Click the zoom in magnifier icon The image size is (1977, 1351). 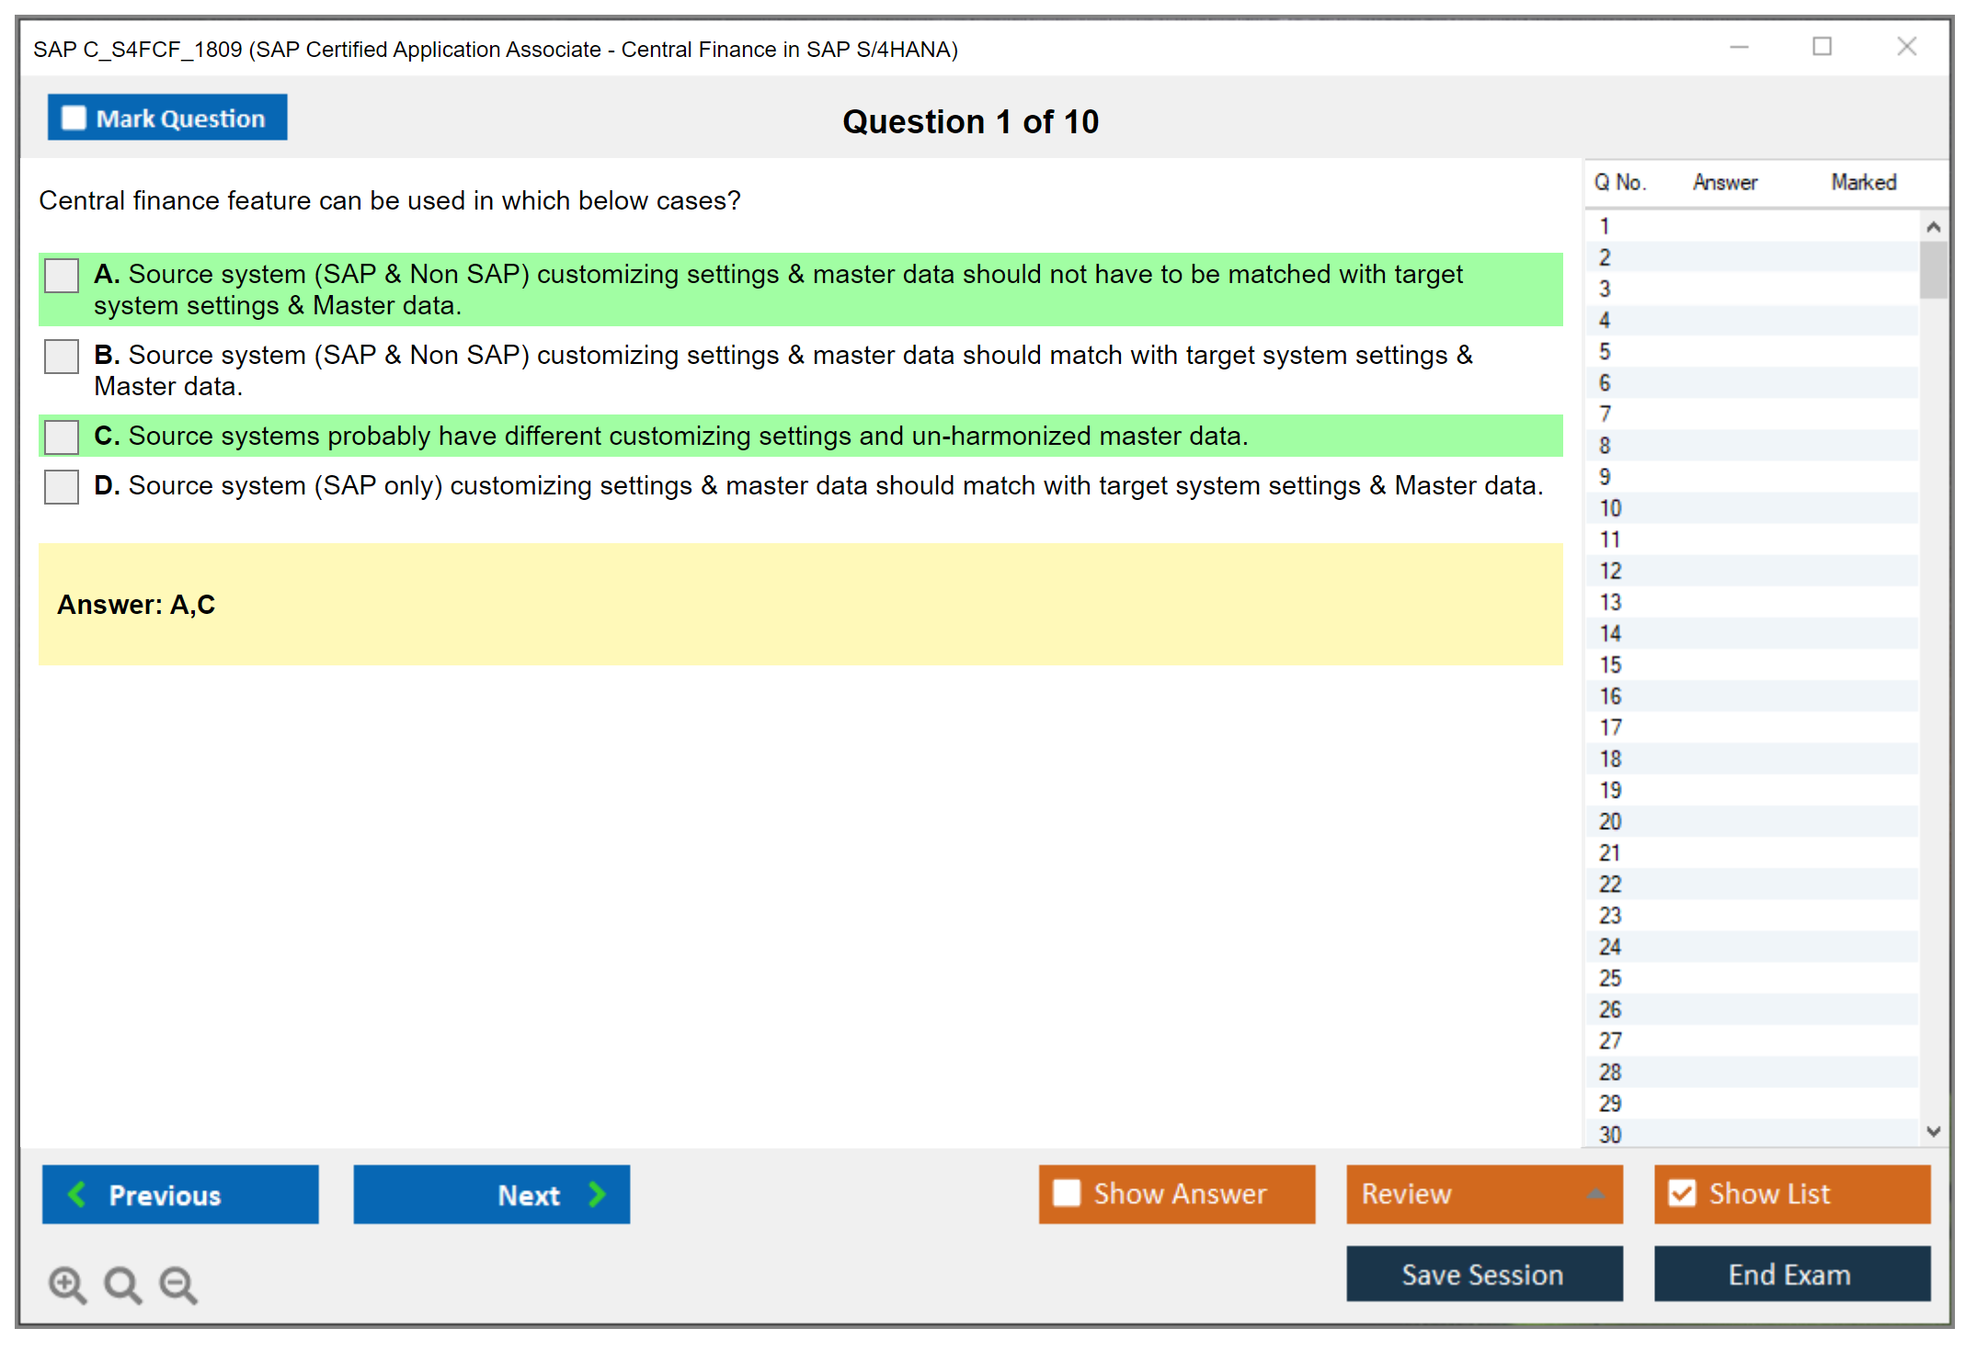click(x=67, y=1284)
